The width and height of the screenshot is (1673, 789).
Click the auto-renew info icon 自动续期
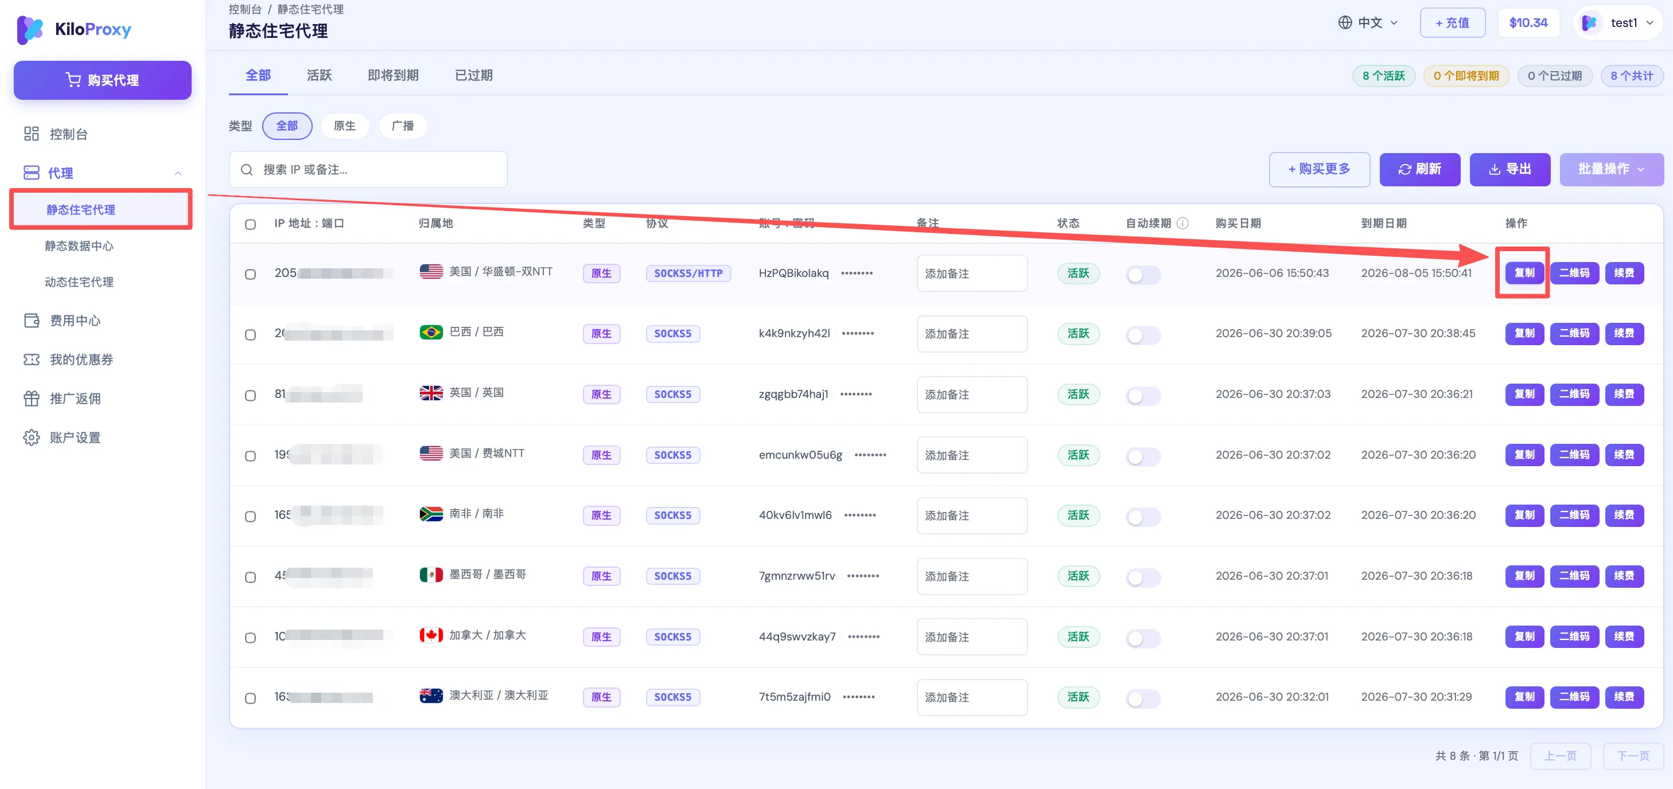click(1182, 223)
